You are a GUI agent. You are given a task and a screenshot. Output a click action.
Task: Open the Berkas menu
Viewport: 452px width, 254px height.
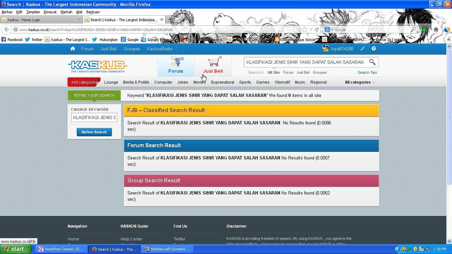7,12
